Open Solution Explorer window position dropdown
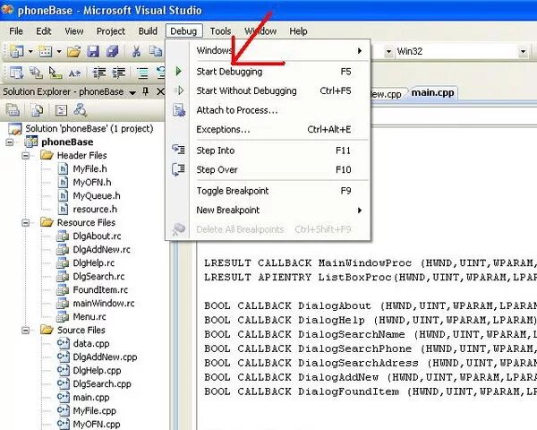537x430 pixels. 132,92
